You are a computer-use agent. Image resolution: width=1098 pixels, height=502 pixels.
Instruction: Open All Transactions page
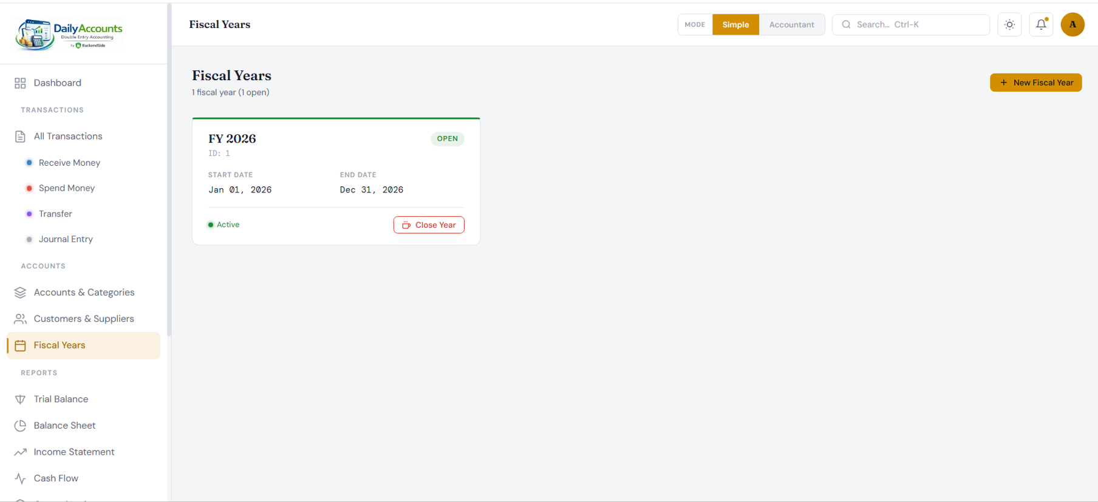(84, 137)
